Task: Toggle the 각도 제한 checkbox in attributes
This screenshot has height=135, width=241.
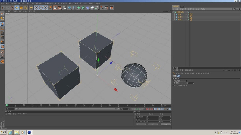Action: pyautogui.click(x=186, y=81)
